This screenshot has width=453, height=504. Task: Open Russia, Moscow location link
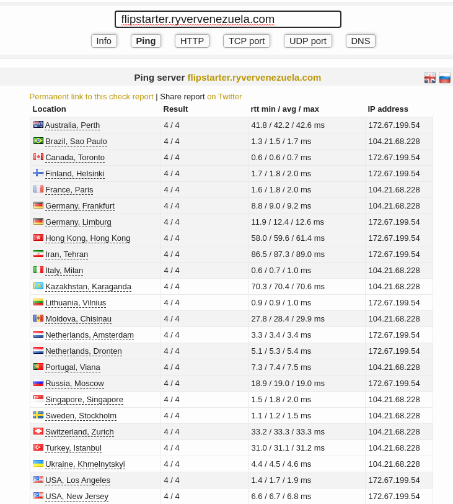click(74, 384)
